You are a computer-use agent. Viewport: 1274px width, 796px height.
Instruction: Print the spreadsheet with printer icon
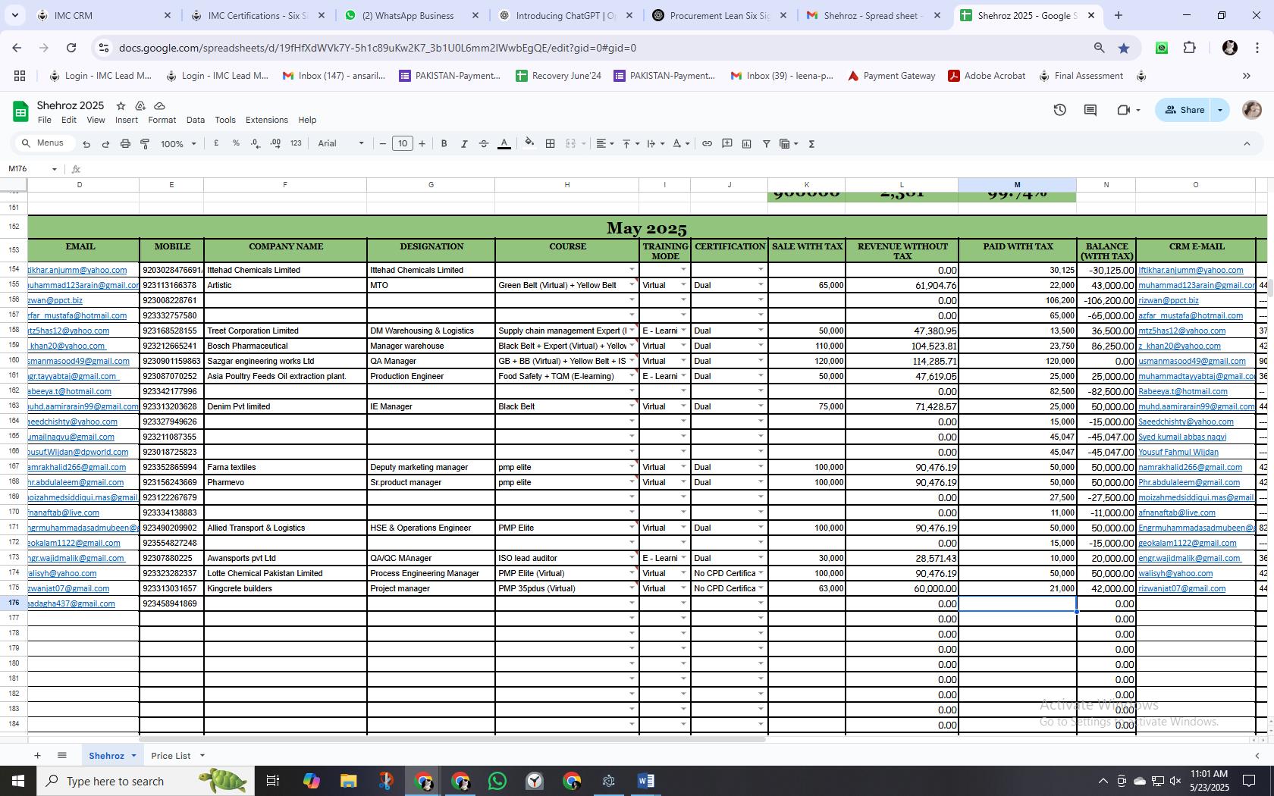pos(125,144)
